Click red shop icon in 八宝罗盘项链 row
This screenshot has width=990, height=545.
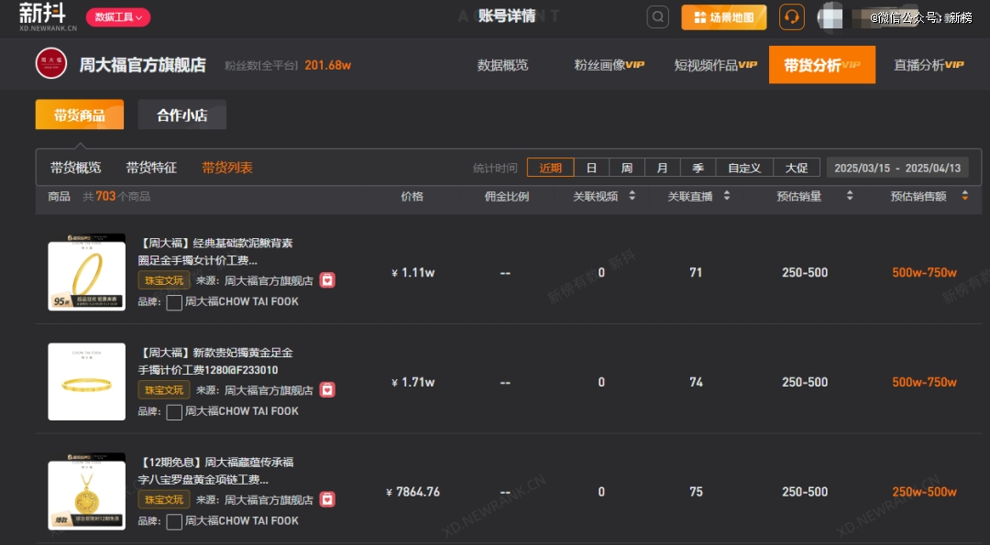point(327,499)
